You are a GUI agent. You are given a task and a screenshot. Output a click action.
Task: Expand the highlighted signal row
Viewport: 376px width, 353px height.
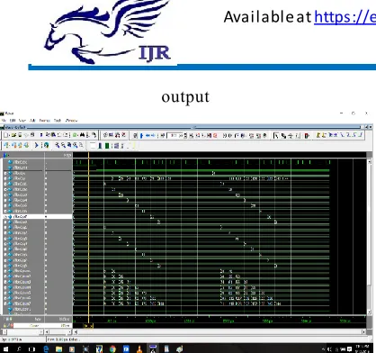tap(5, 216)
